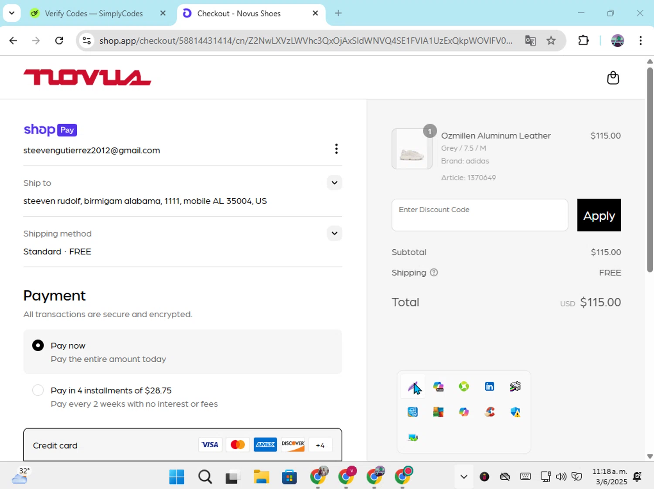Open the notification bell in the taskbar

click(x=637, y=476)
